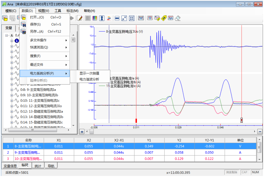Viewport: 264px width, 177px height.
Task: Open the color spectrum toolbar icon
Action: pos(95,18)
